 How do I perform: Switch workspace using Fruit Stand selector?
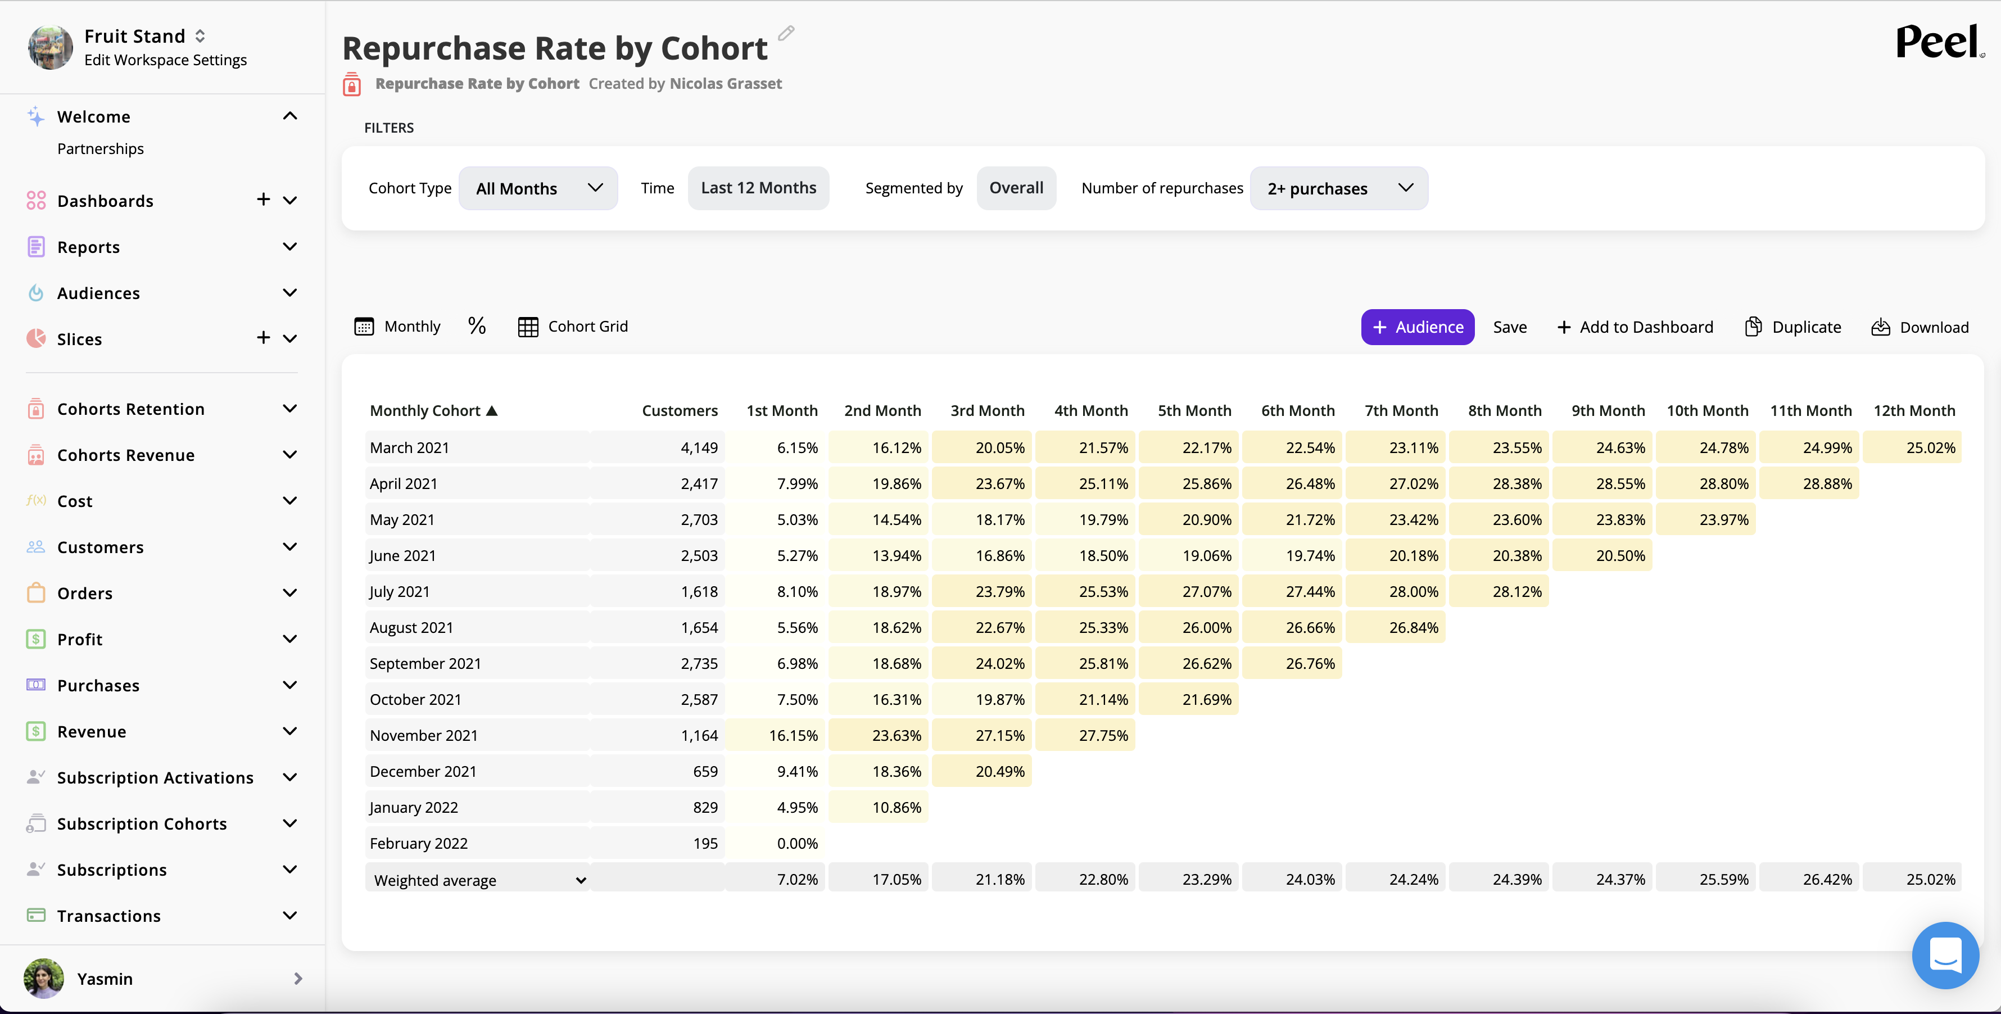coord(200,36)
